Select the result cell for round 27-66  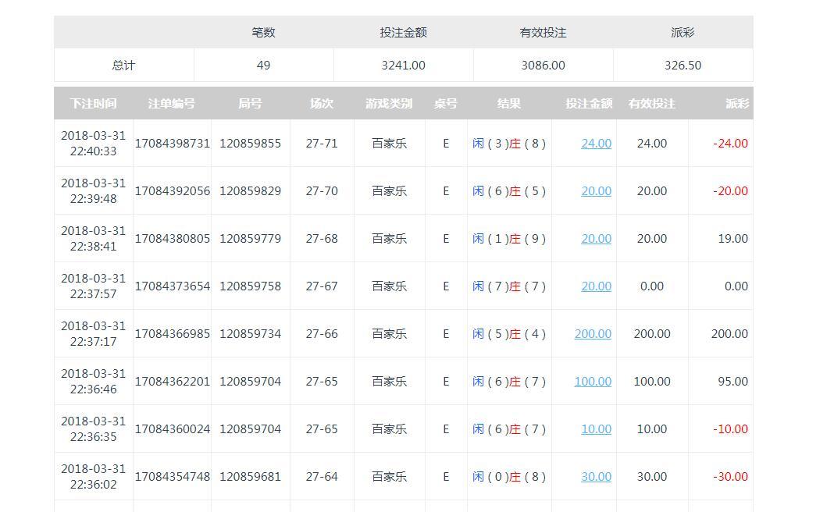509,334
